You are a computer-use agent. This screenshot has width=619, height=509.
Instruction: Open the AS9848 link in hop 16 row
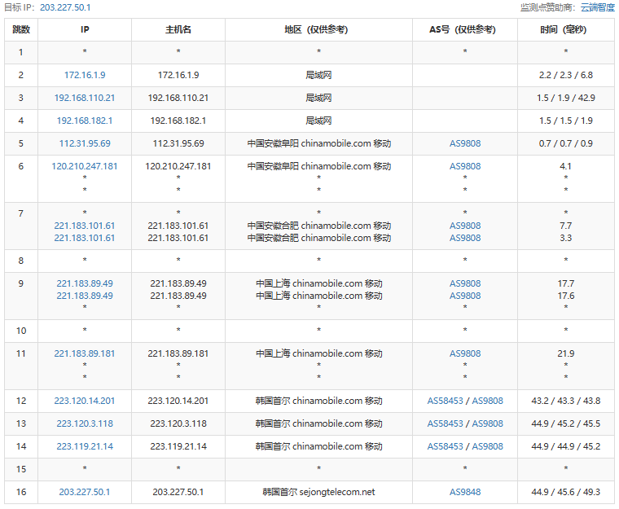pos(465,493)
